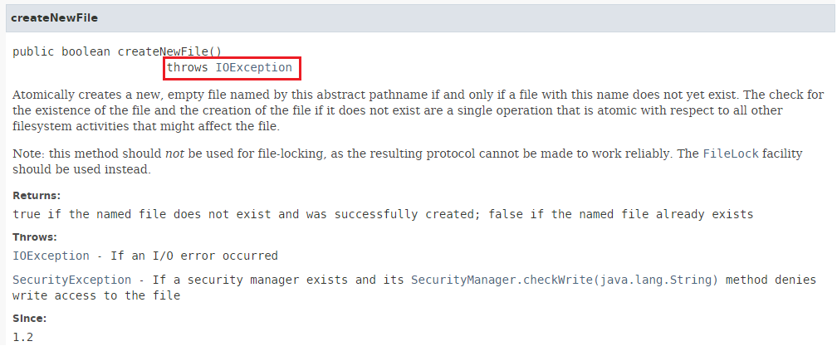Open the FileLock class link
837x351 pixels.
tap(731, 154)
